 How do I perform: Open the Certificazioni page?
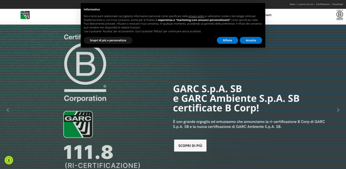323,4
